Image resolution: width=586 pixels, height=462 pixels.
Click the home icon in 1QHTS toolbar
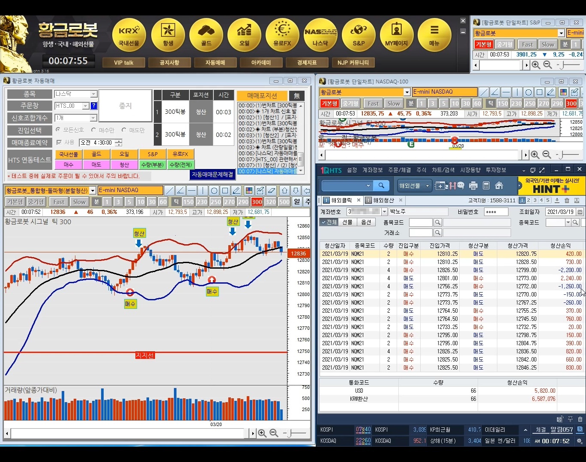click(499, 186)
